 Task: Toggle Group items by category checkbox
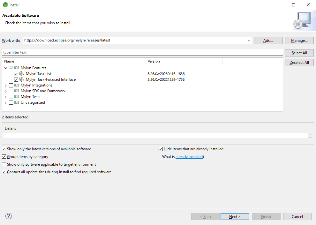[4, 157]
